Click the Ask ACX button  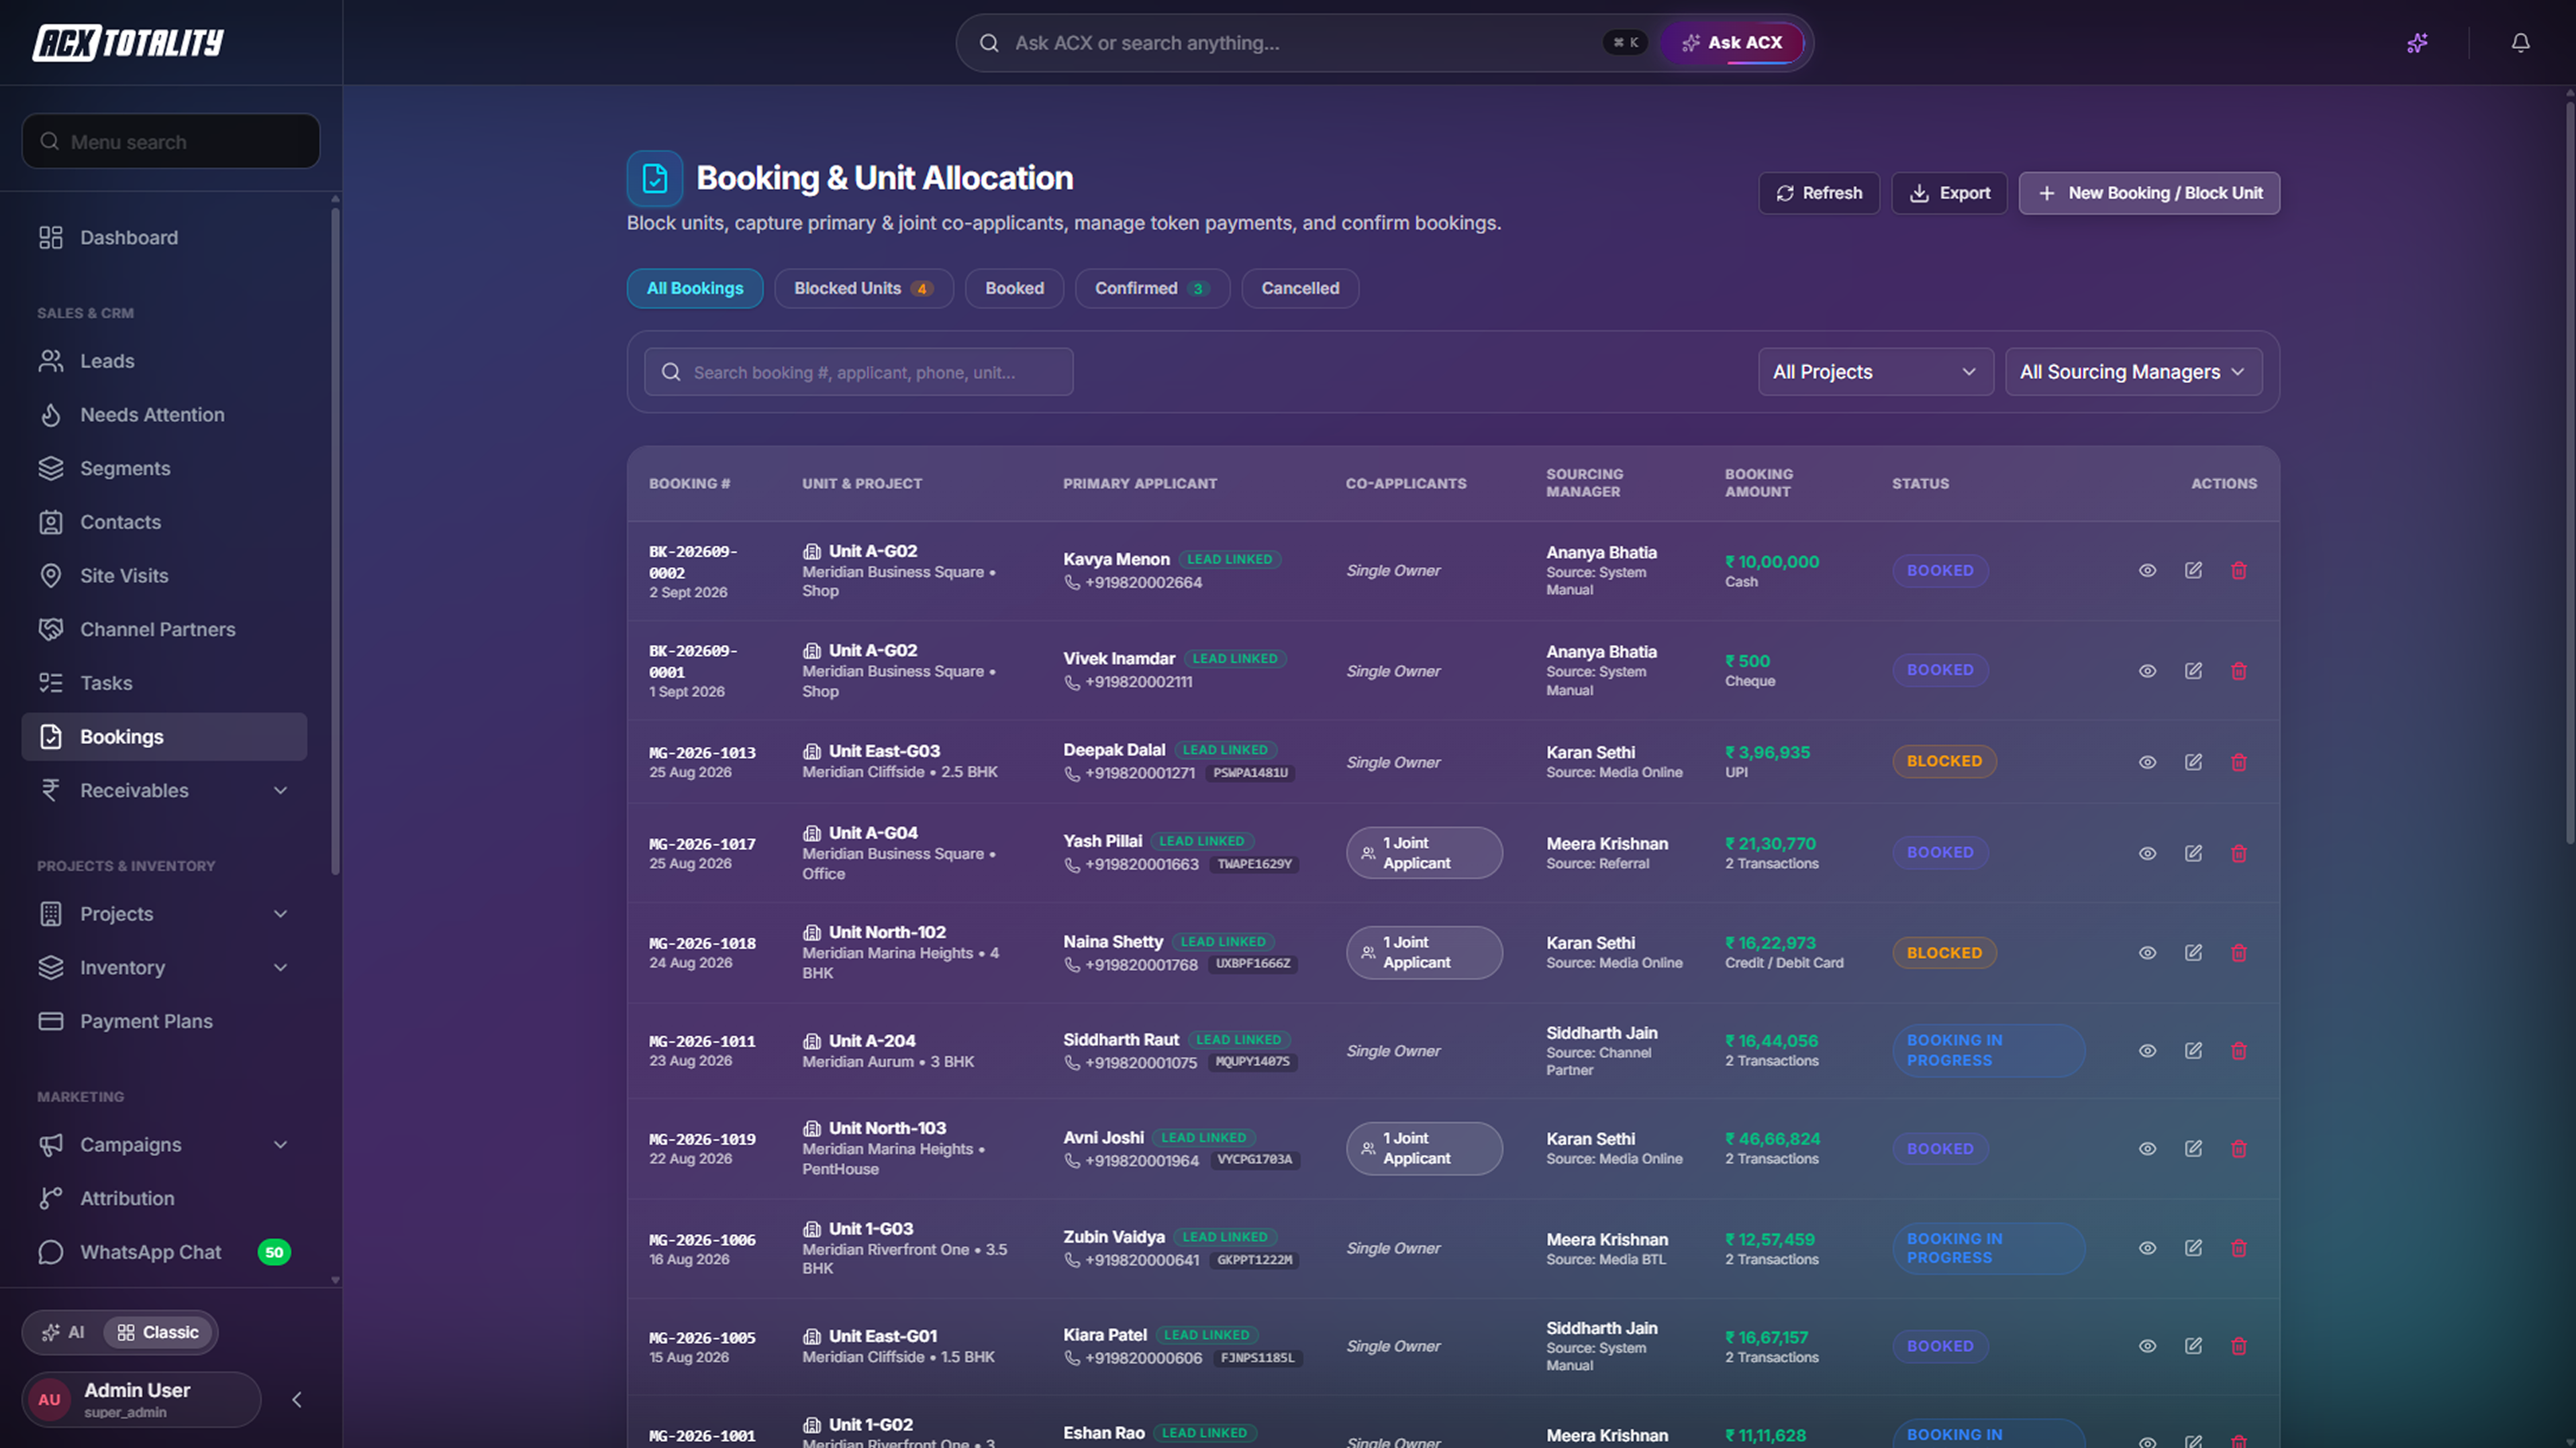coord(1733,43)
